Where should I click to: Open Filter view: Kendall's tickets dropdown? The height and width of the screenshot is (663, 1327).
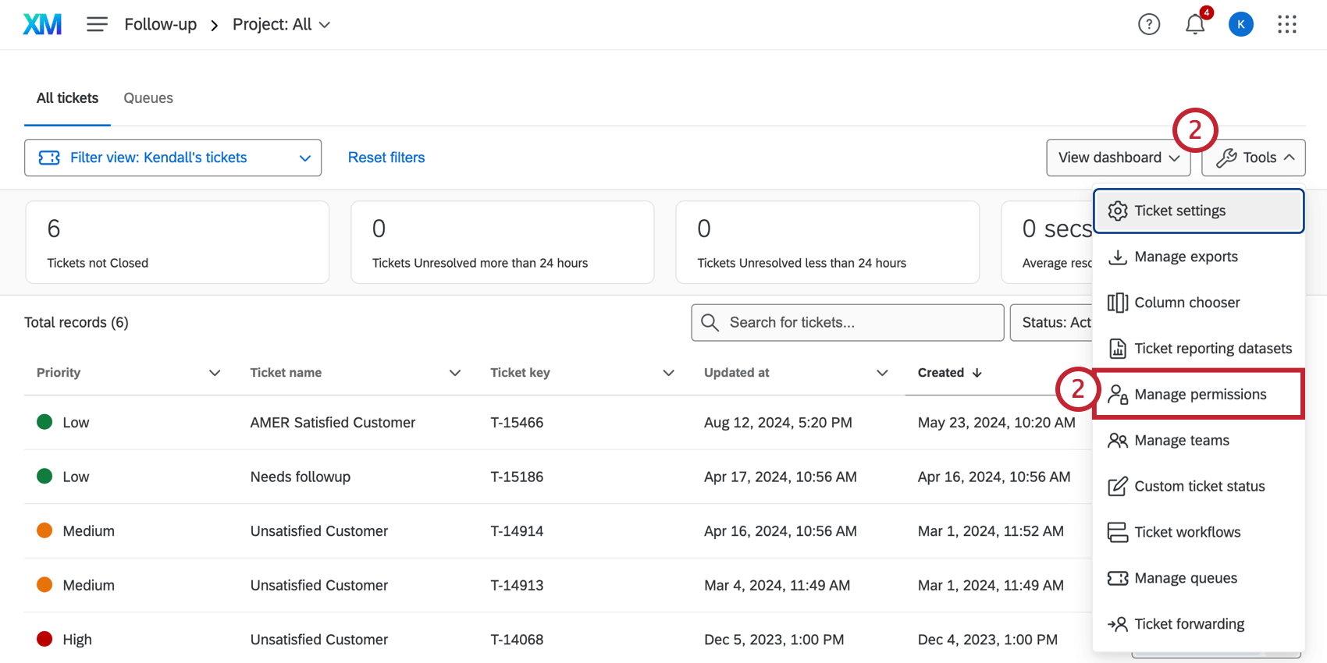[173, 158]
